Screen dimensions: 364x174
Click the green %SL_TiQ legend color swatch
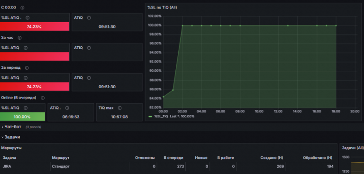click(150, 116)
